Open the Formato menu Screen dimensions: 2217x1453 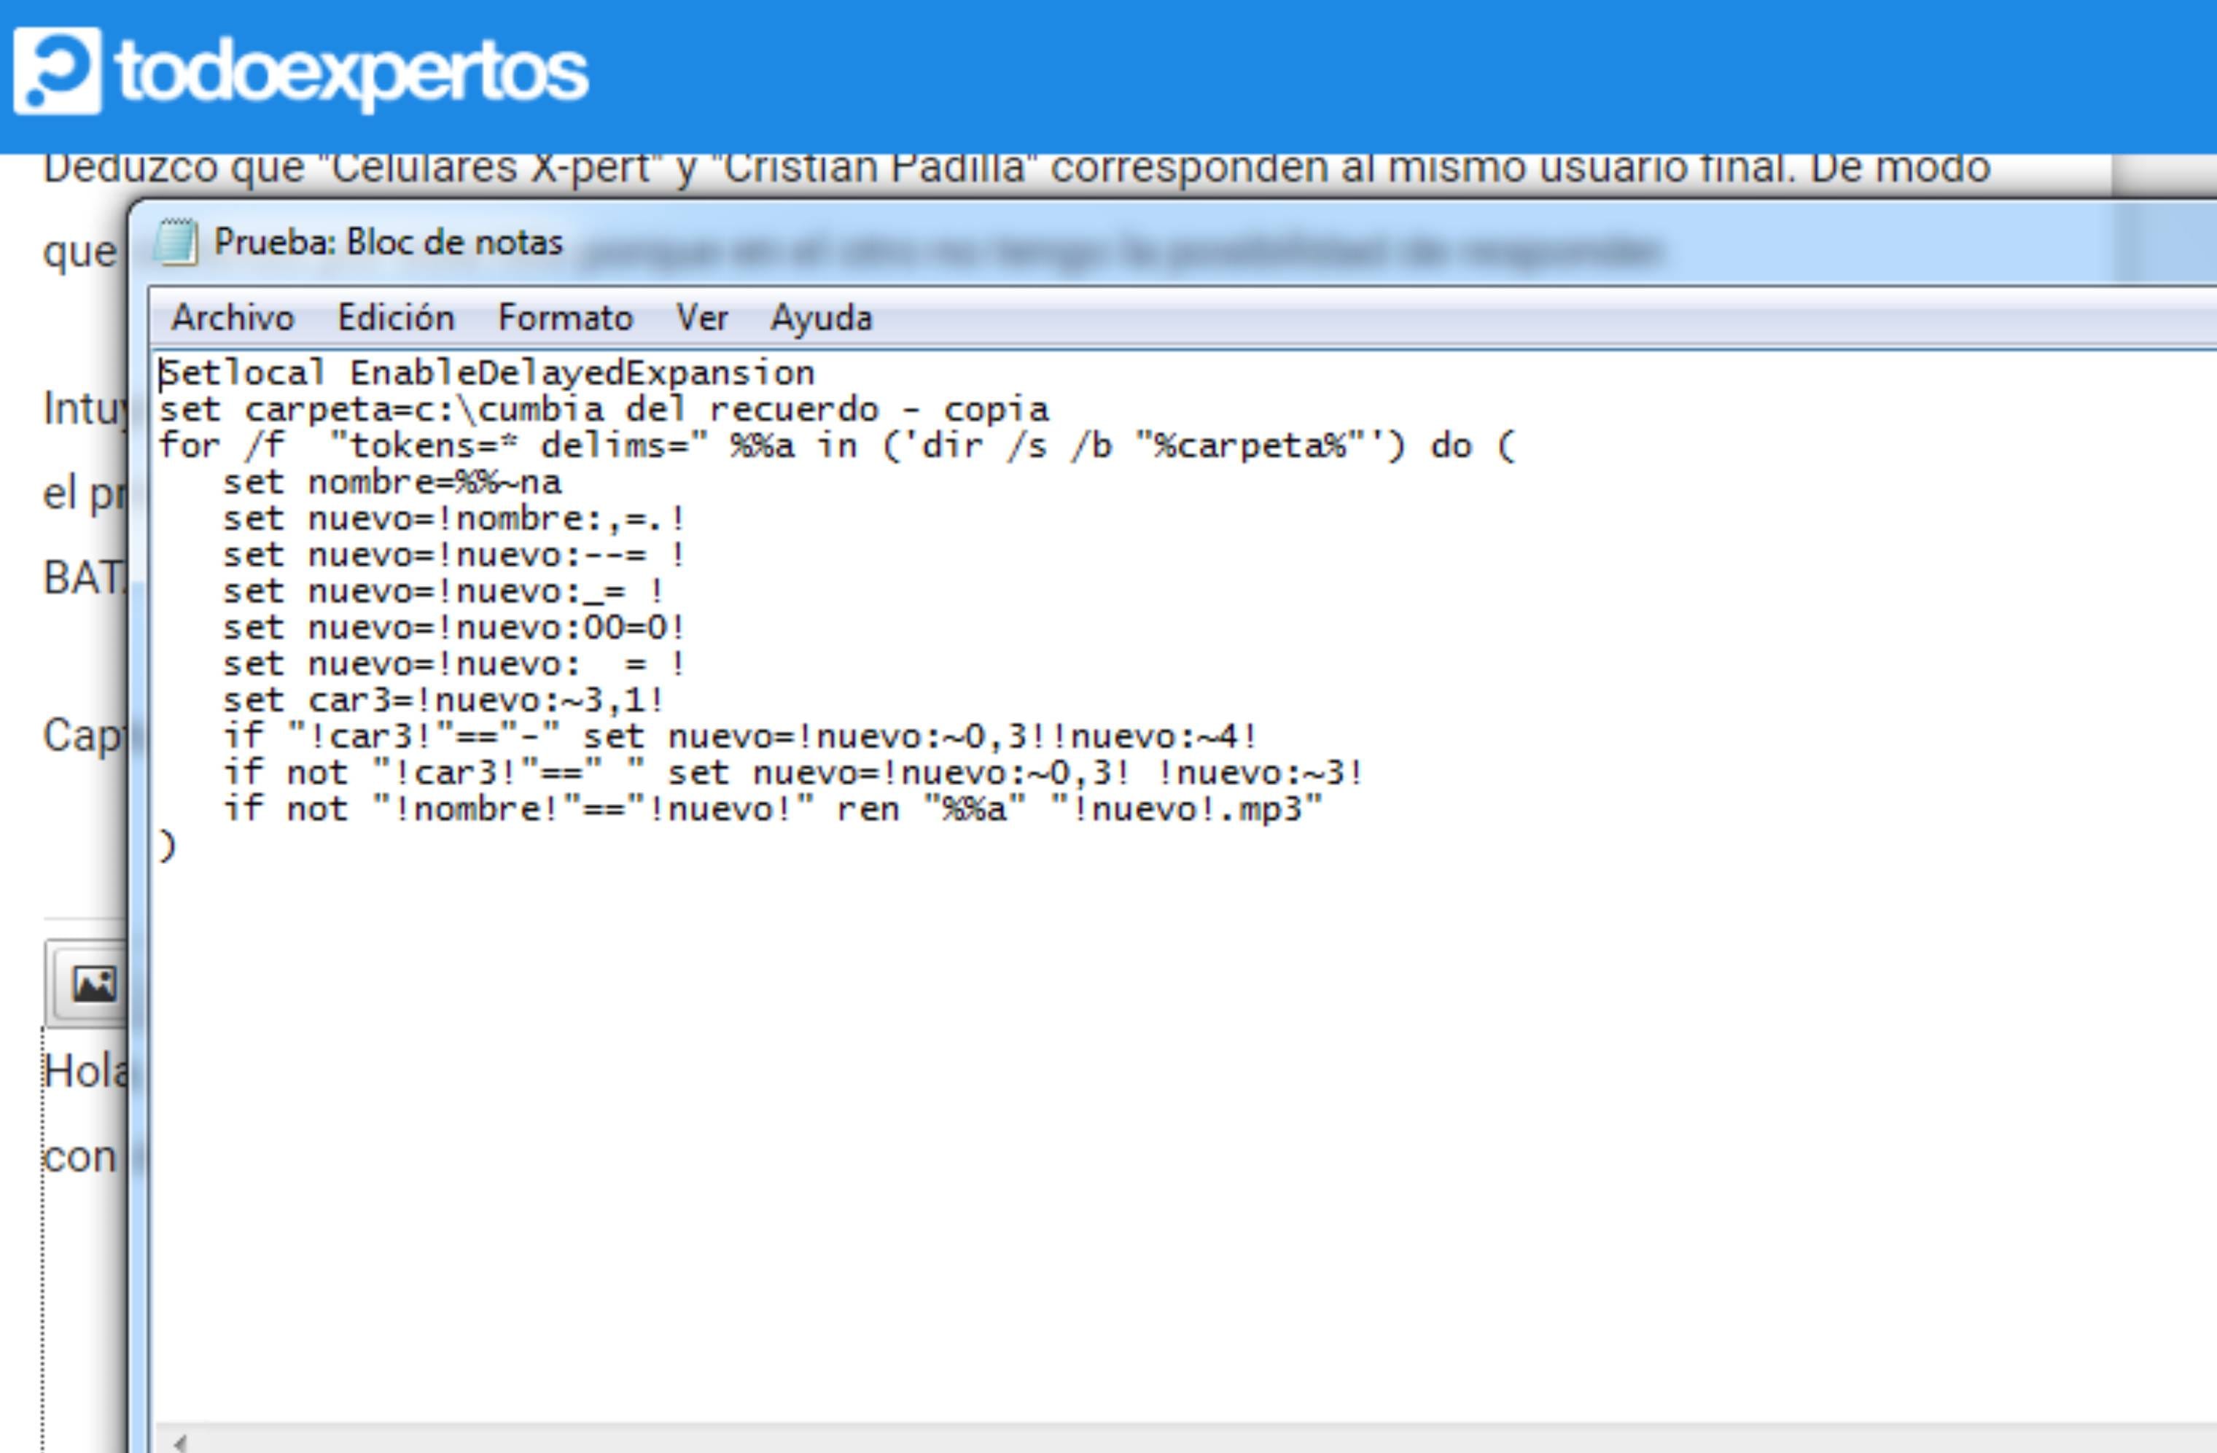(x=566, y=319)
